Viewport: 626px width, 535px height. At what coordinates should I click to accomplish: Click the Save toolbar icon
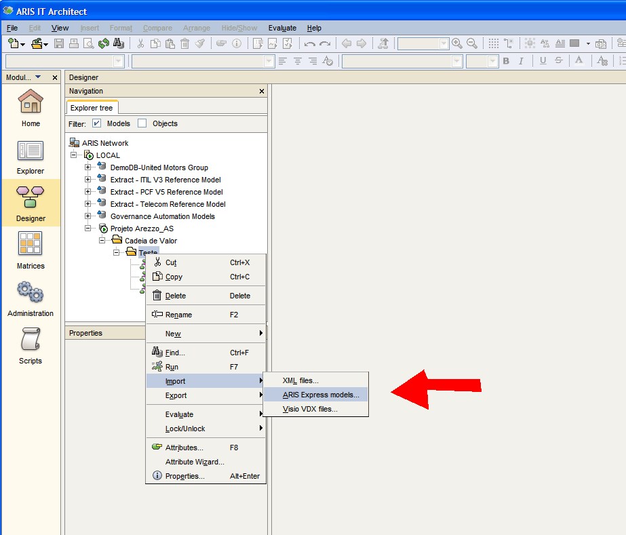[x=59, y=43]
